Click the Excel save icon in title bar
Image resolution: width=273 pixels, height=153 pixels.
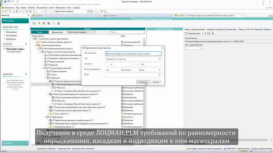coord(5,2)
